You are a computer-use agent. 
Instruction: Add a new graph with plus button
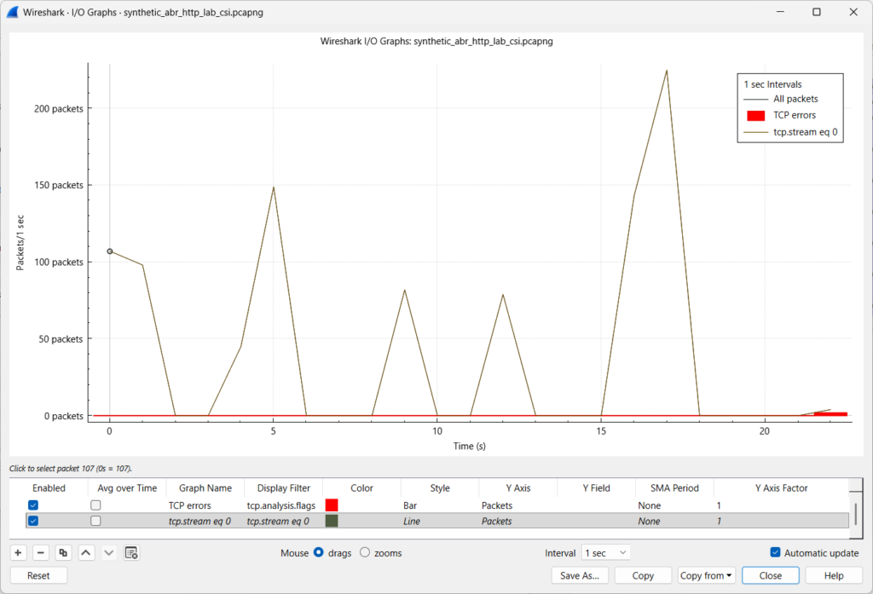coord(19,552)
